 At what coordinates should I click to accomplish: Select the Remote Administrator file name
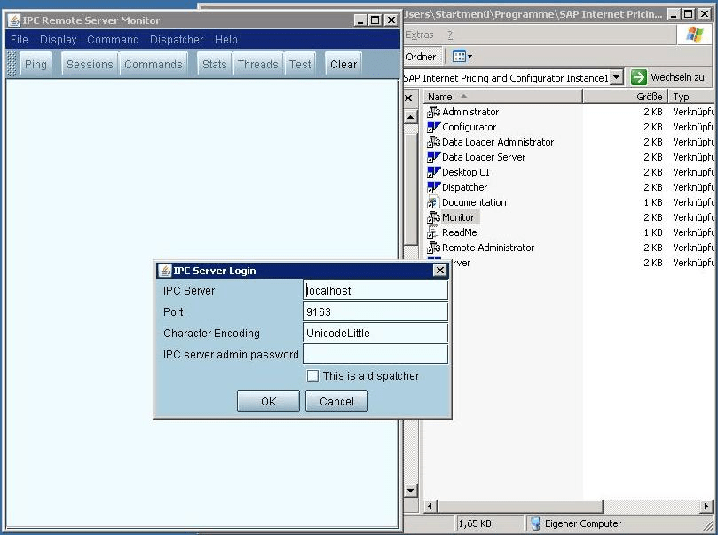(x=488, y=248)
